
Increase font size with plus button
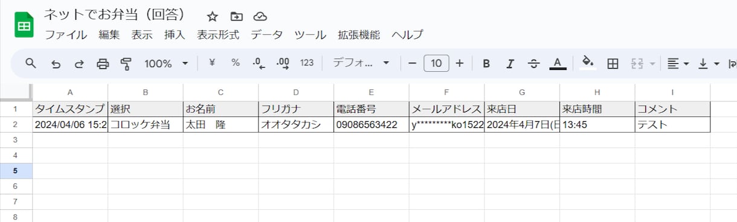tap(459, 63)
